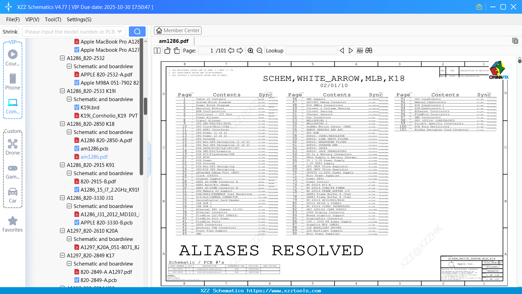The width and height of the screenshot is (522, 294).
Task: Open the A1297_K20A_051-8071 file
Action: click(x=107, y=247)
